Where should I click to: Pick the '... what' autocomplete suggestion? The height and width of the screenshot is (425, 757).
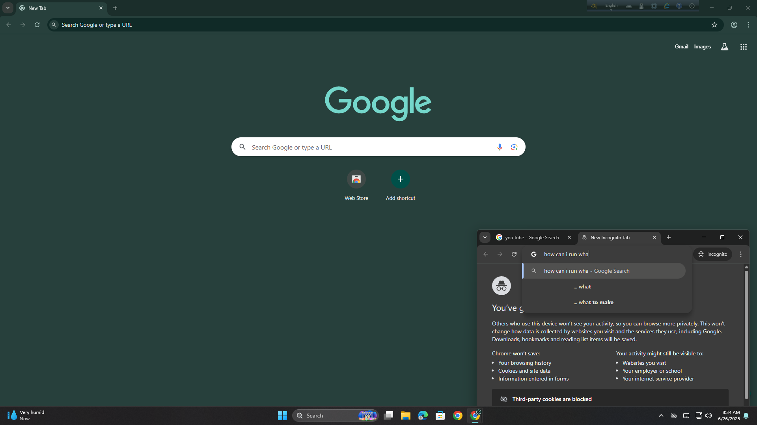(x=604, y=286)
